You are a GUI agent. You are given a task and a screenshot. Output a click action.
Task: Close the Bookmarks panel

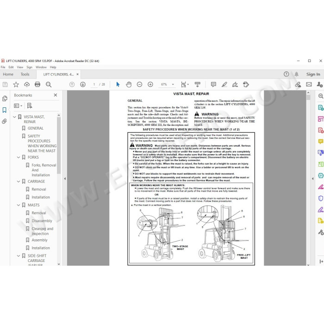tap(56, 95)
